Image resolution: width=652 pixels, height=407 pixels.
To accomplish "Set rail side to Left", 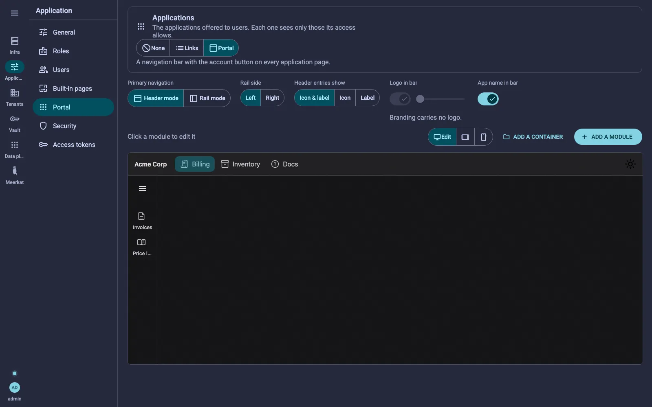I will coord(251,98).
